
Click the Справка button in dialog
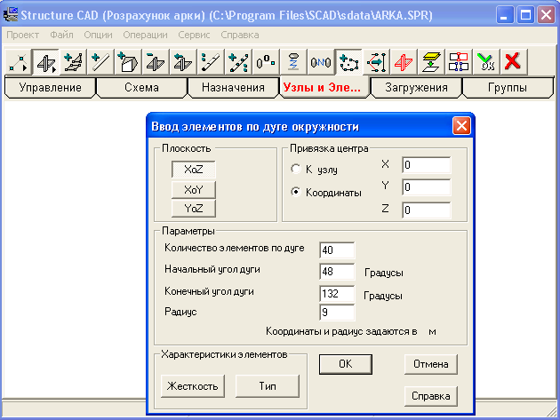(x=431, y=396)
